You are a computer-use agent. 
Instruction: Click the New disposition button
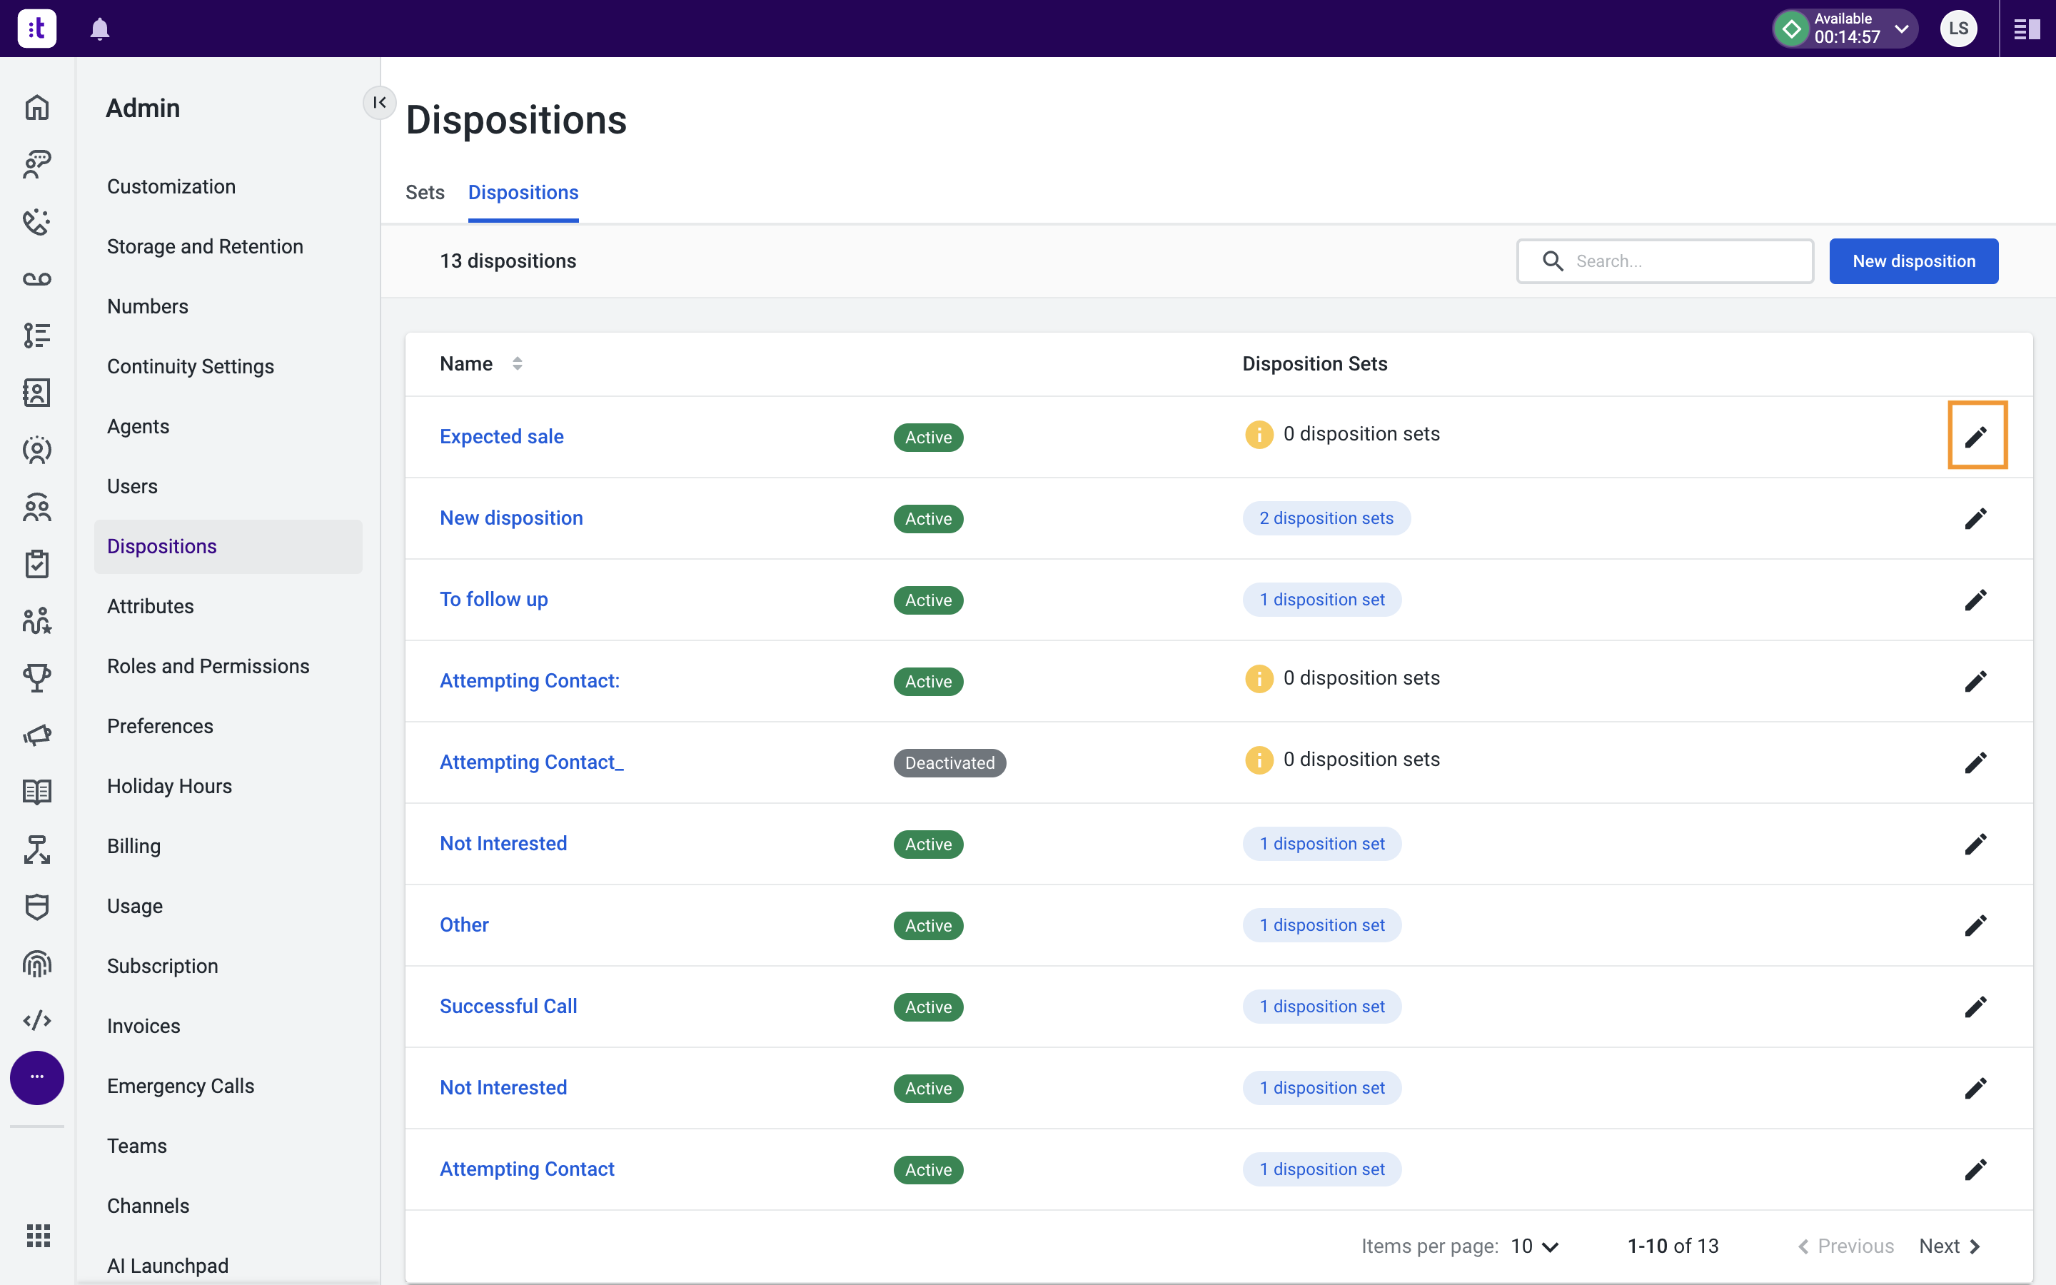(1913, 261)
